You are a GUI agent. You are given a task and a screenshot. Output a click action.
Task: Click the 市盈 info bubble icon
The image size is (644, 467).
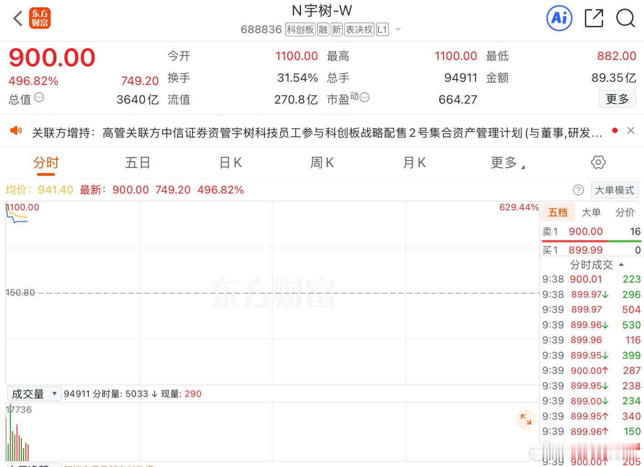364,97
